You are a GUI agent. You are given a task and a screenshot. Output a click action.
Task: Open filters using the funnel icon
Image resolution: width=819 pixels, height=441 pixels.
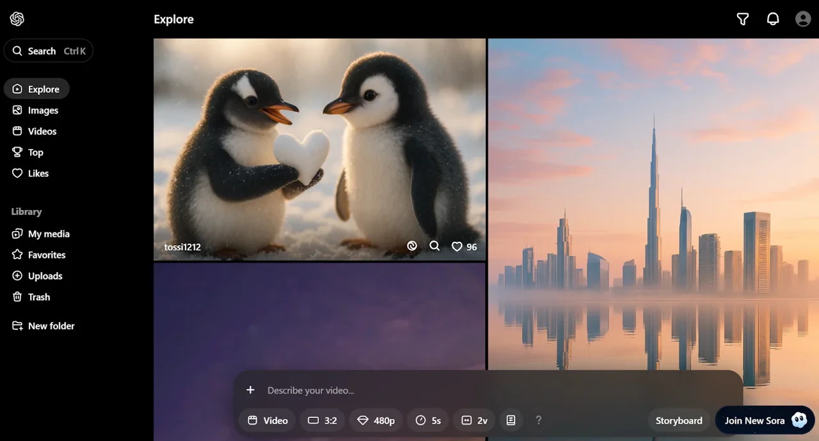tap(742, 19)
